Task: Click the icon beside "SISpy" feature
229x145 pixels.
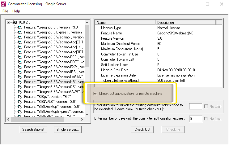Action: click(20, 97)
